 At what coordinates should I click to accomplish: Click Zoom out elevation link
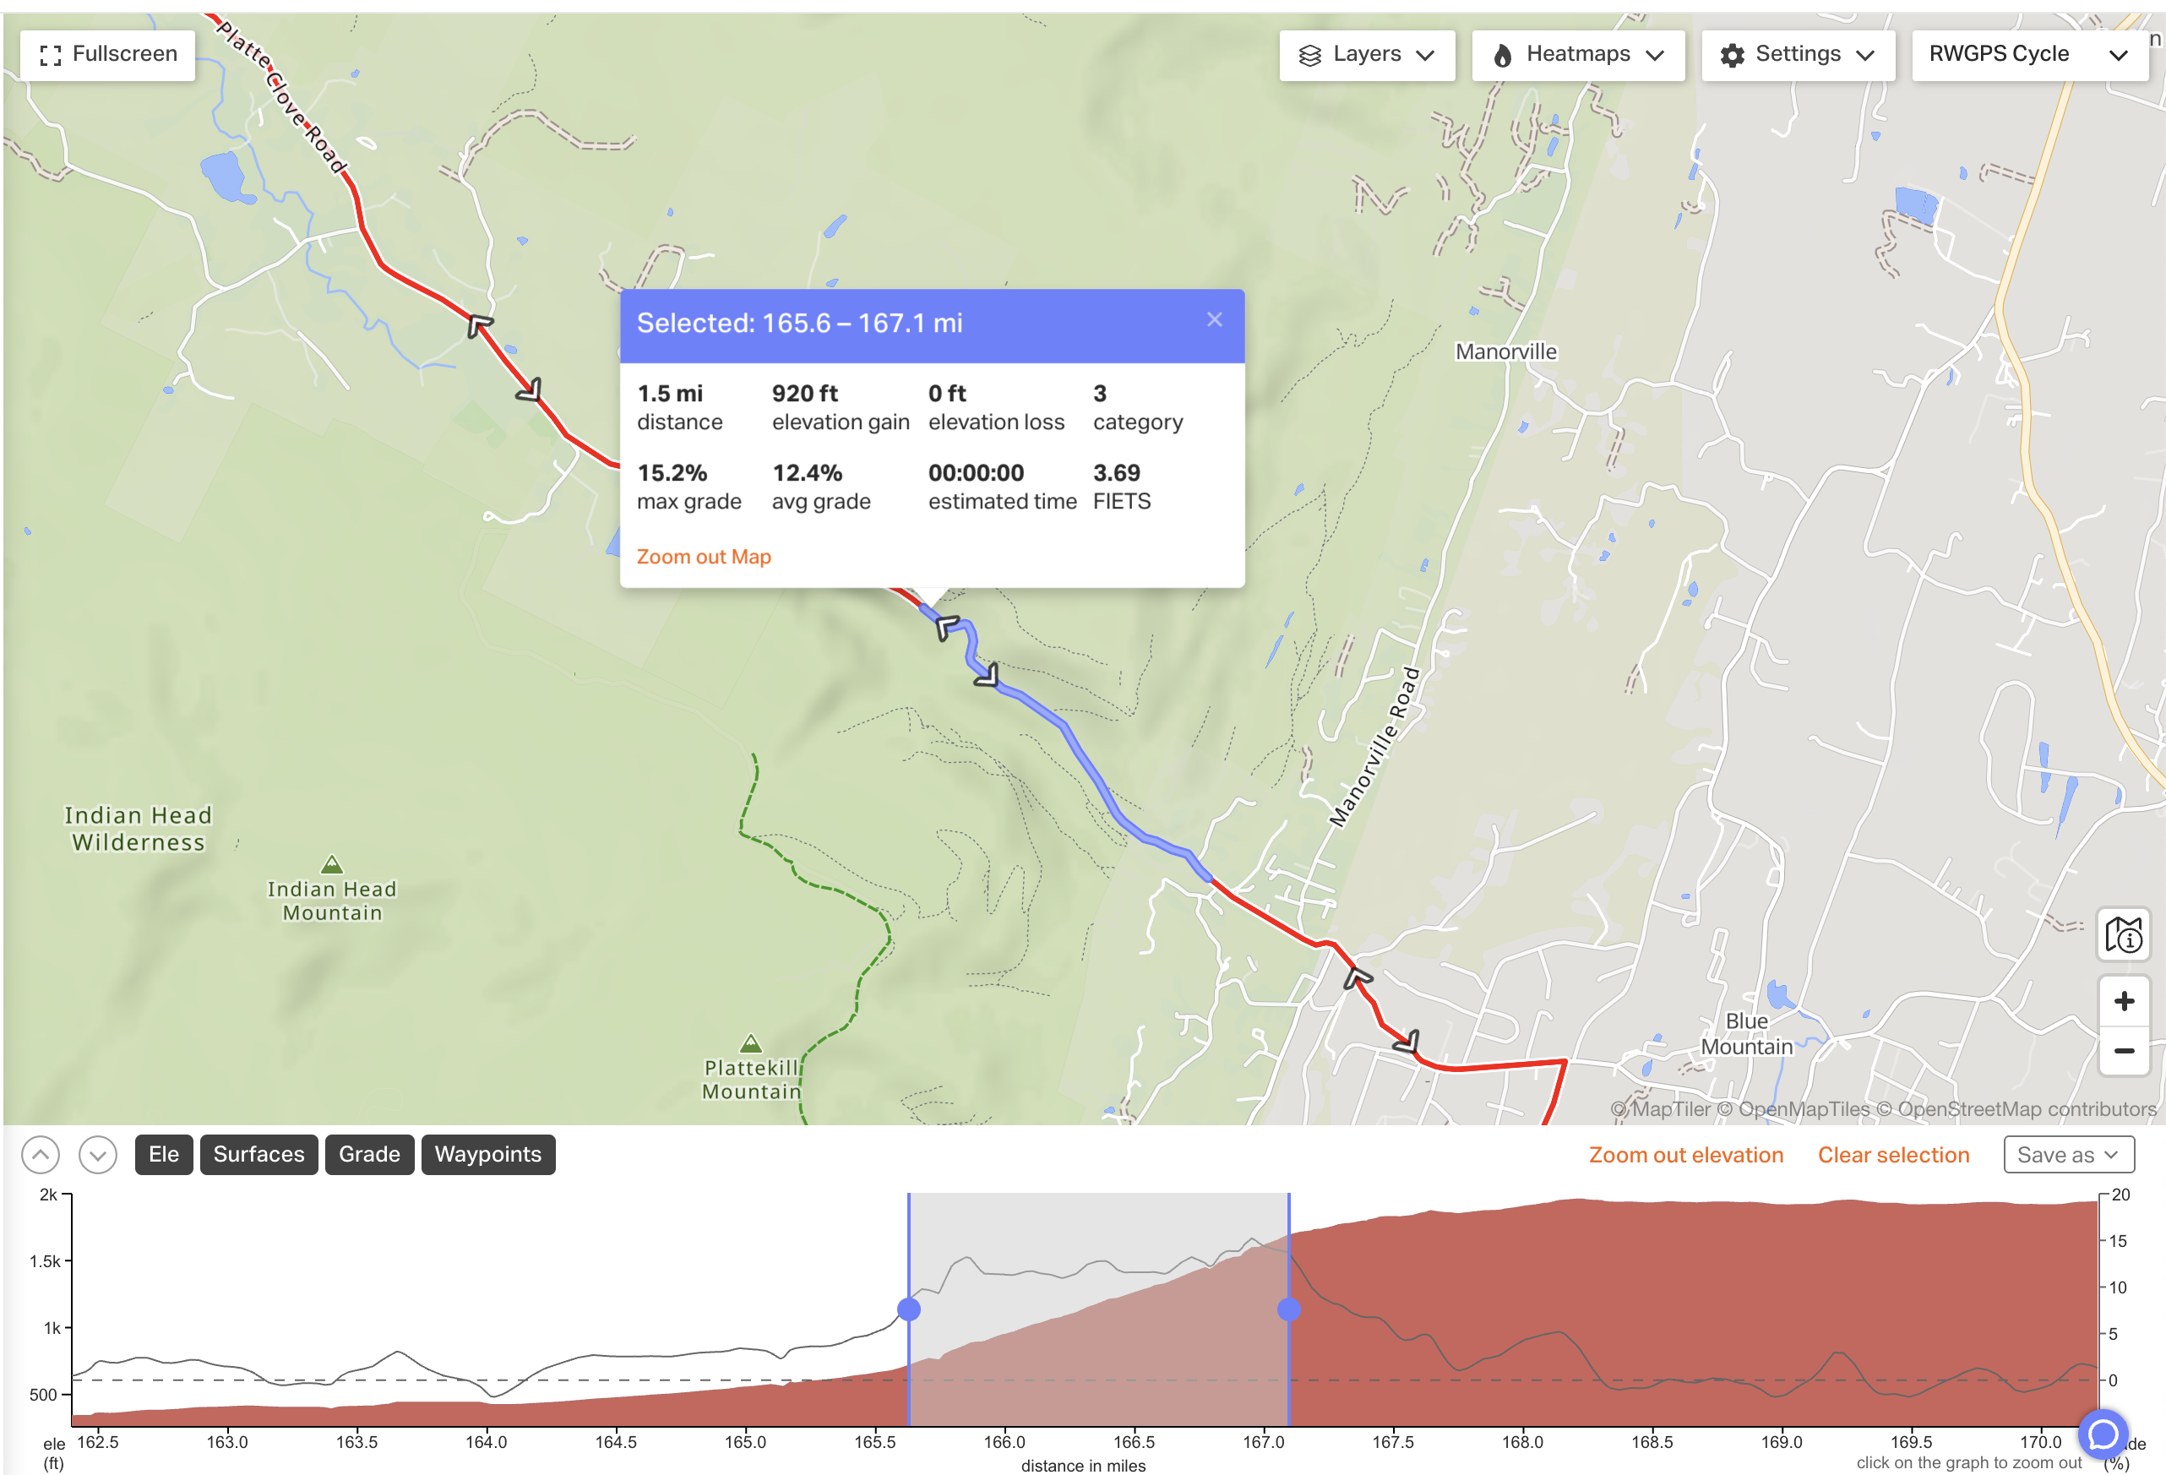click(1685, 1156)
